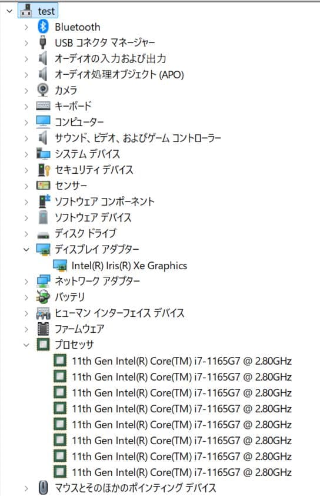Image resolution: width=320 pixels, height=496 pixels.
Task: Expand the ファームウェア category
Action: click(26, 329)
